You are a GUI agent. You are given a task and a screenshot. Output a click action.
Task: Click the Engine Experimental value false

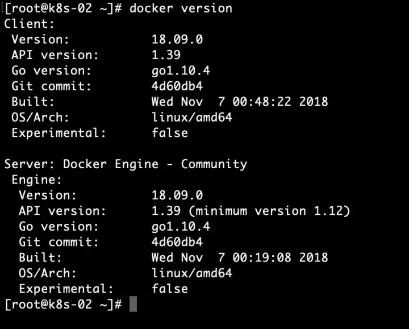pos(170,289)
